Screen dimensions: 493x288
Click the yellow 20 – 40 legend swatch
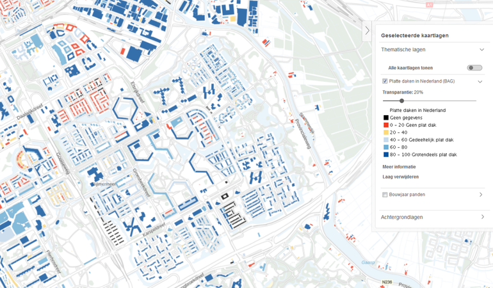[x=386, y=132]
